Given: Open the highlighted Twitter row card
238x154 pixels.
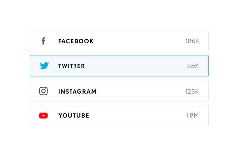Looking at the screenshot, I should [119, 66].
